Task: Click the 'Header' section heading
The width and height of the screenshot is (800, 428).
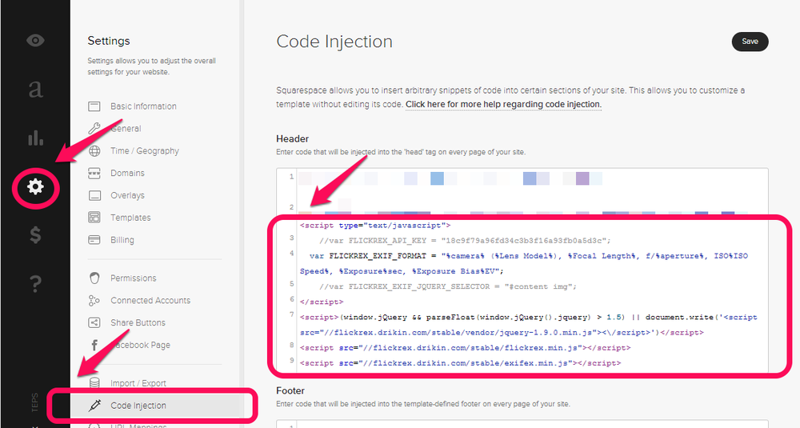Action: tap(292, 138)
